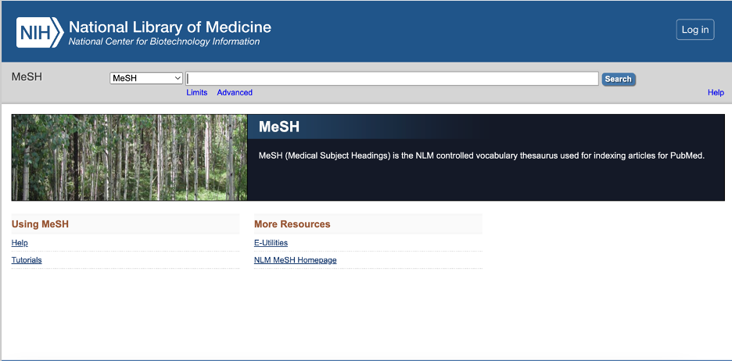Click the MeSH heading in dark banner
Screen dimensions: 732x361
(x=279, y=127)
